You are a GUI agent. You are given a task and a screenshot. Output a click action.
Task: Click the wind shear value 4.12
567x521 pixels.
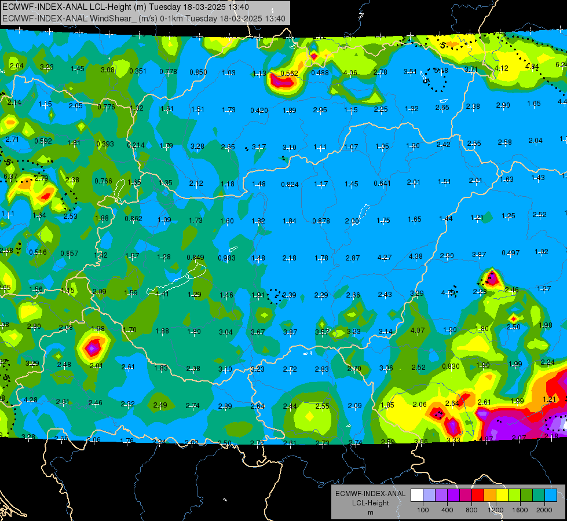tap(502, 68)
